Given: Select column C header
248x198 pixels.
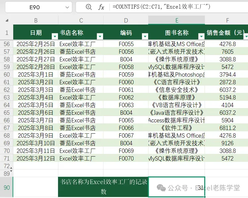Looking at the screenshot, I should (x=81, y=21).
